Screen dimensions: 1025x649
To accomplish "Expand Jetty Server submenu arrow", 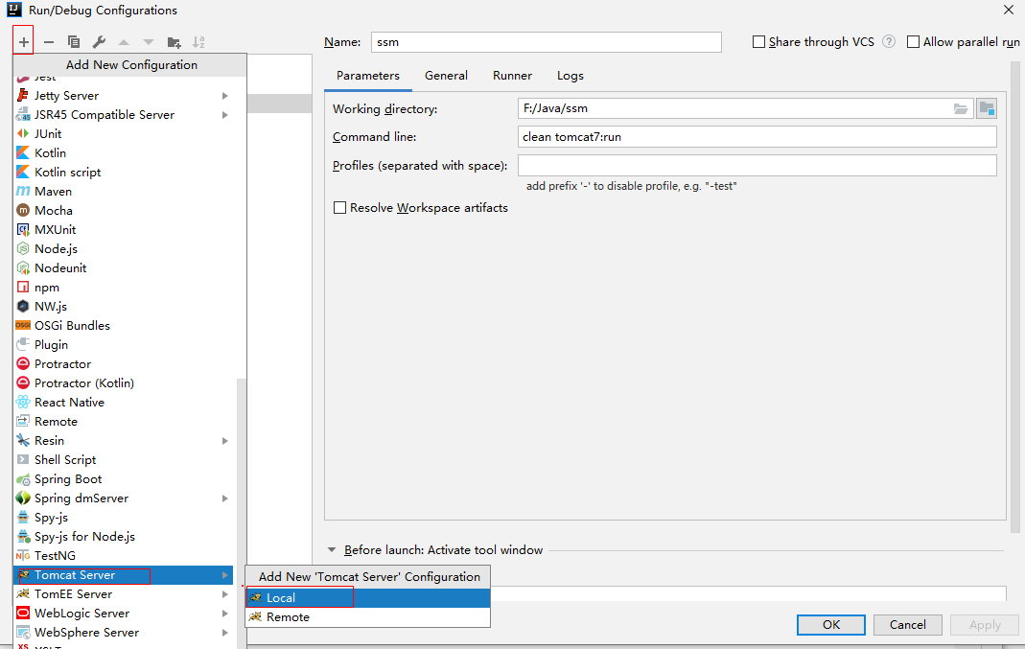I will [225, 96].
